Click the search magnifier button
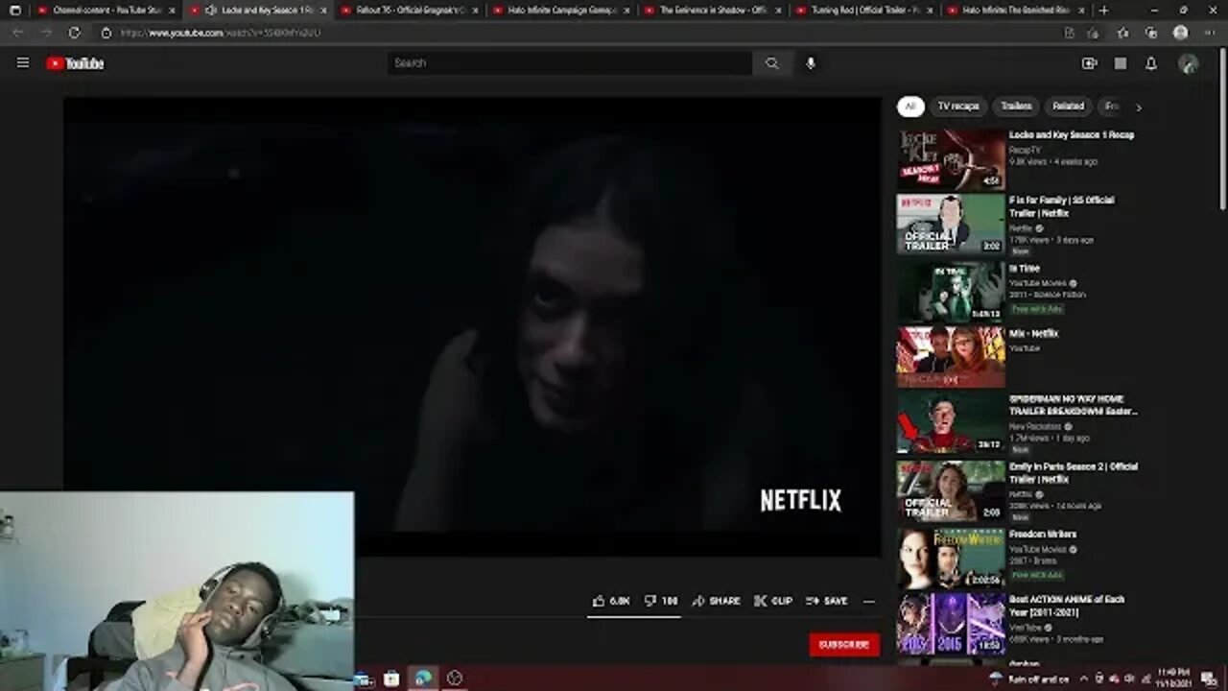The width and height of the screenshot is (1228, 691). 771,63
